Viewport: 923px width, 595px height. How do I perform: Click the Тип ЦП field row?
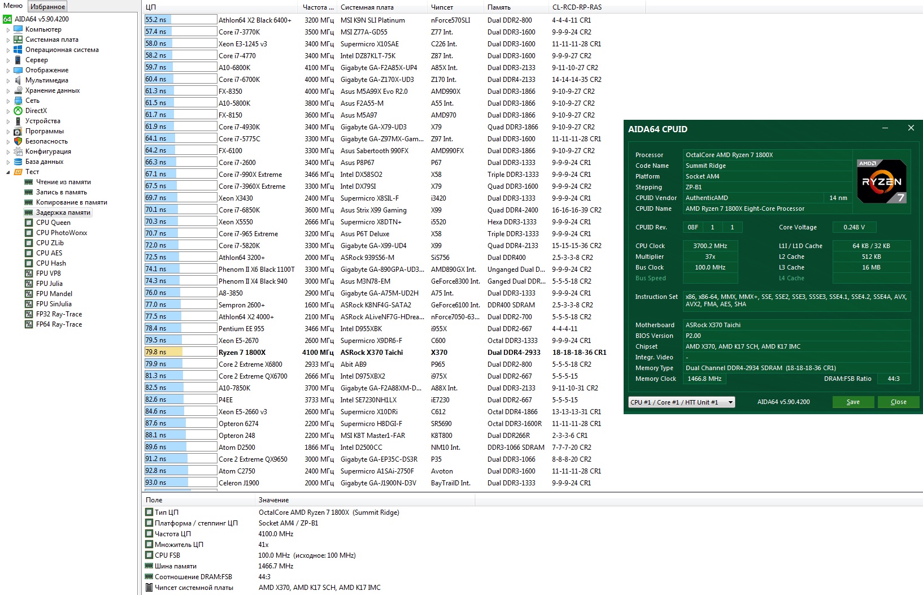point(272,513)
